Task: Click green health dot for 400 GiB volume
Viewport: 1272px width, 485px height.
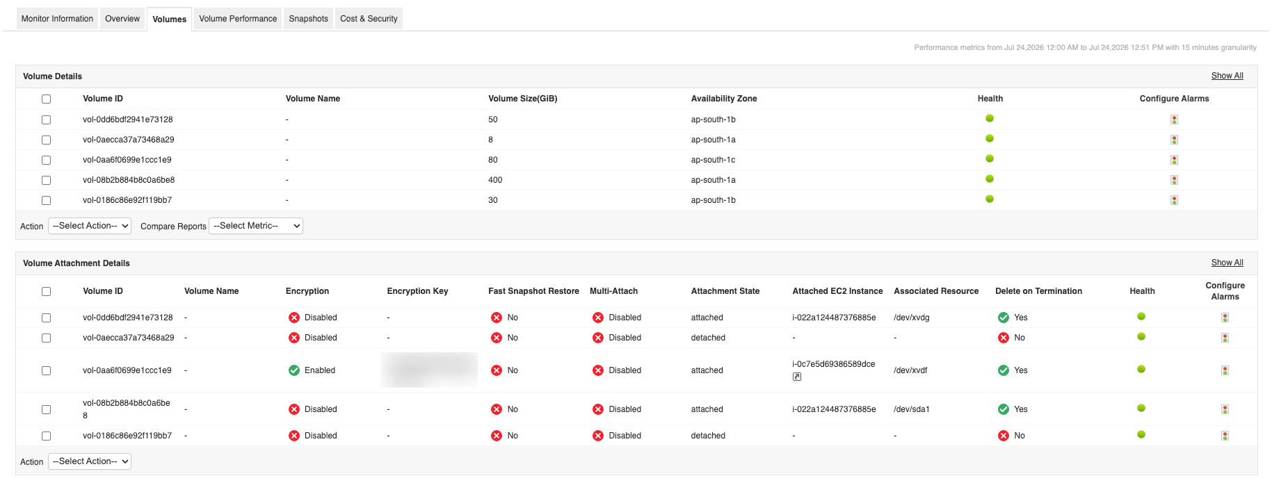Action: coord(990,179)
